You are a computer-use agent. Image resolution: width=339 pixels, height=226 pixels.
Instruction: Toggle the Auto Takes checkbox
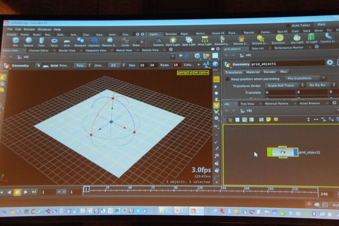[288, 26]
